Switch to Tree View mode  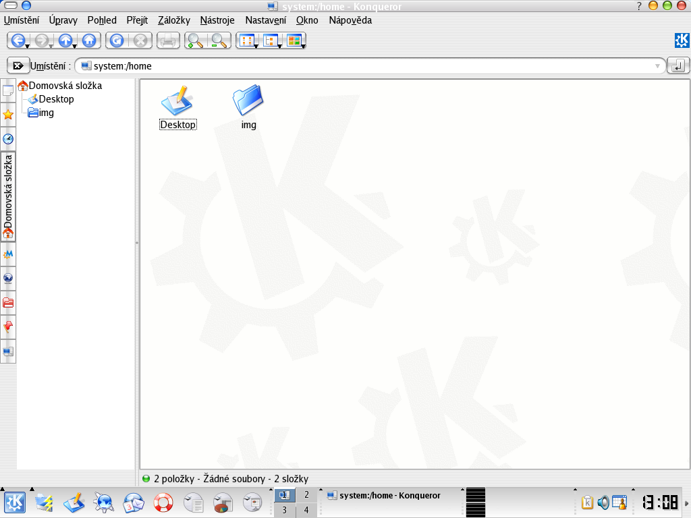[270, 40]
